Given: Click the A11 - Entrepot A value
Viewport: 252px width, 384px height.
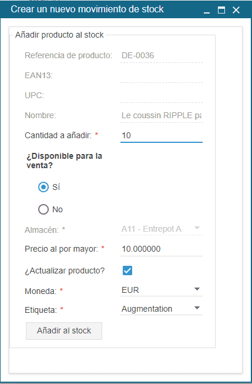Looking at the screenshot, I should pyautogui.click(x=152, y=229).
